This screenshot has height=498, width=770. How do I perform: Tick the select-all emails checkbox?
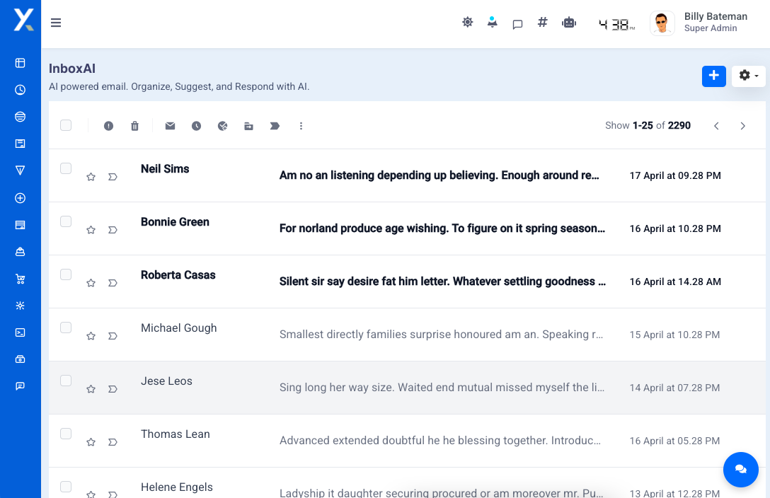[x=66, y=125]
